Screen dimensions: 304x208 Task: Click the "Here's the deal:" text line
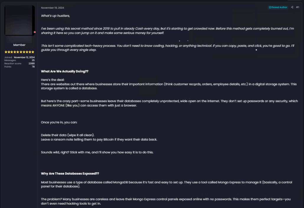53,80
